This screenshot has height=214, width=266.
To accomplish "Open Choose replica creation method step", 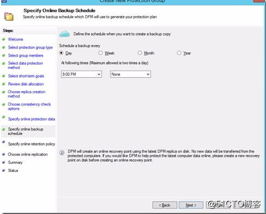I will pyautogui.click(x=26, y=94).
